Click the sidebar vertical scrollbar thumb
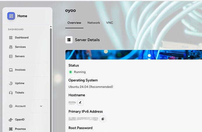202x132 pixels. pos(51,80)
